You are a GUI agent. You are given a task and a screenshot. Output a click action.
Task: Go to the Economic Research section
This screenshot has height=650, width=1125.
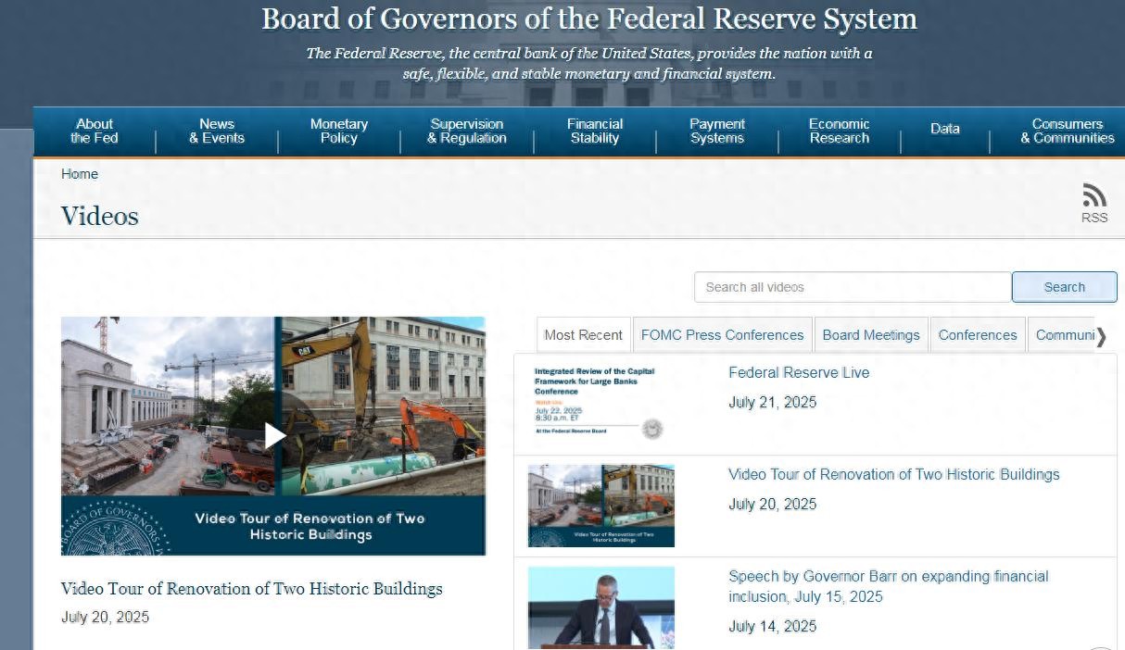tap(840, 131)
